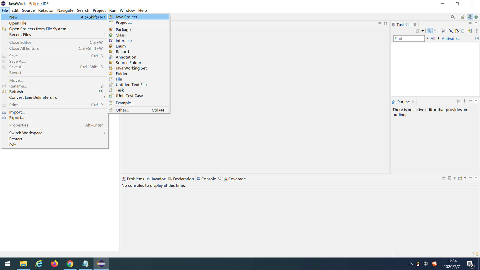Screen dimensions: 480x270
Task: Click the New Task icon in Task List
Action: click(x=418, y=31)
